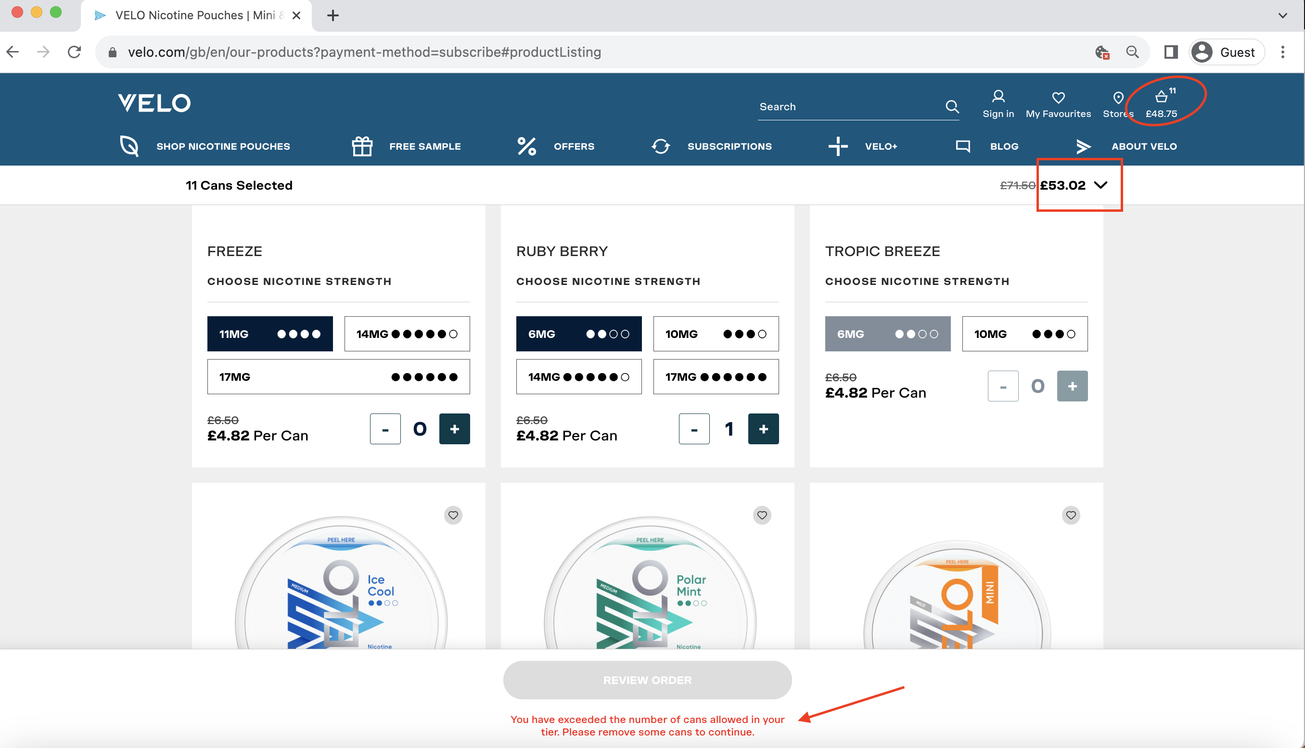This screenshot has width=1305, height=748.
Task: Click the Sign in person icon
Action: 998,97
